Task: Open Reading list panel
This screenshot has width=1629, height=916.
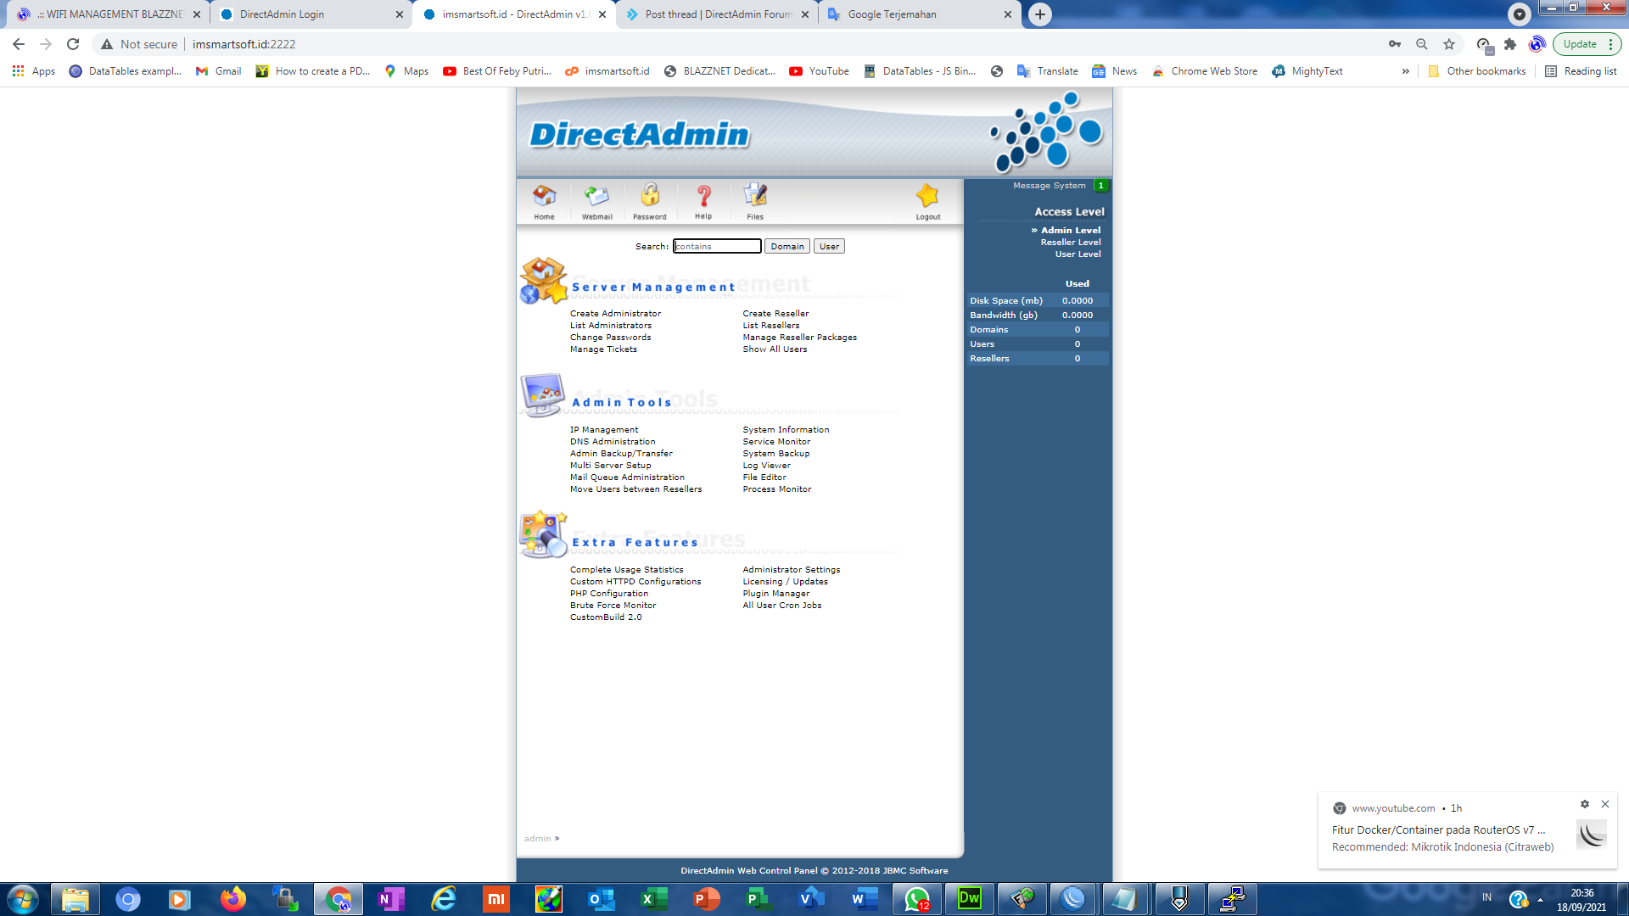Action: pyautogui.click(x=1581, y=71)
